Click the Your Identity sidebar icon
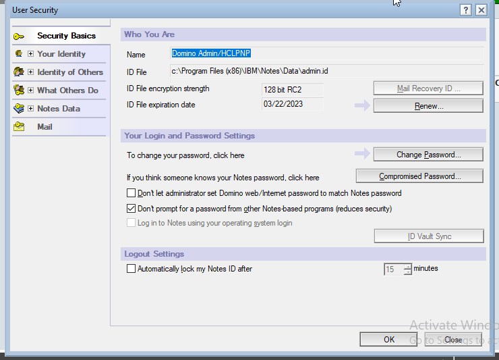 [x=19, y=54]
